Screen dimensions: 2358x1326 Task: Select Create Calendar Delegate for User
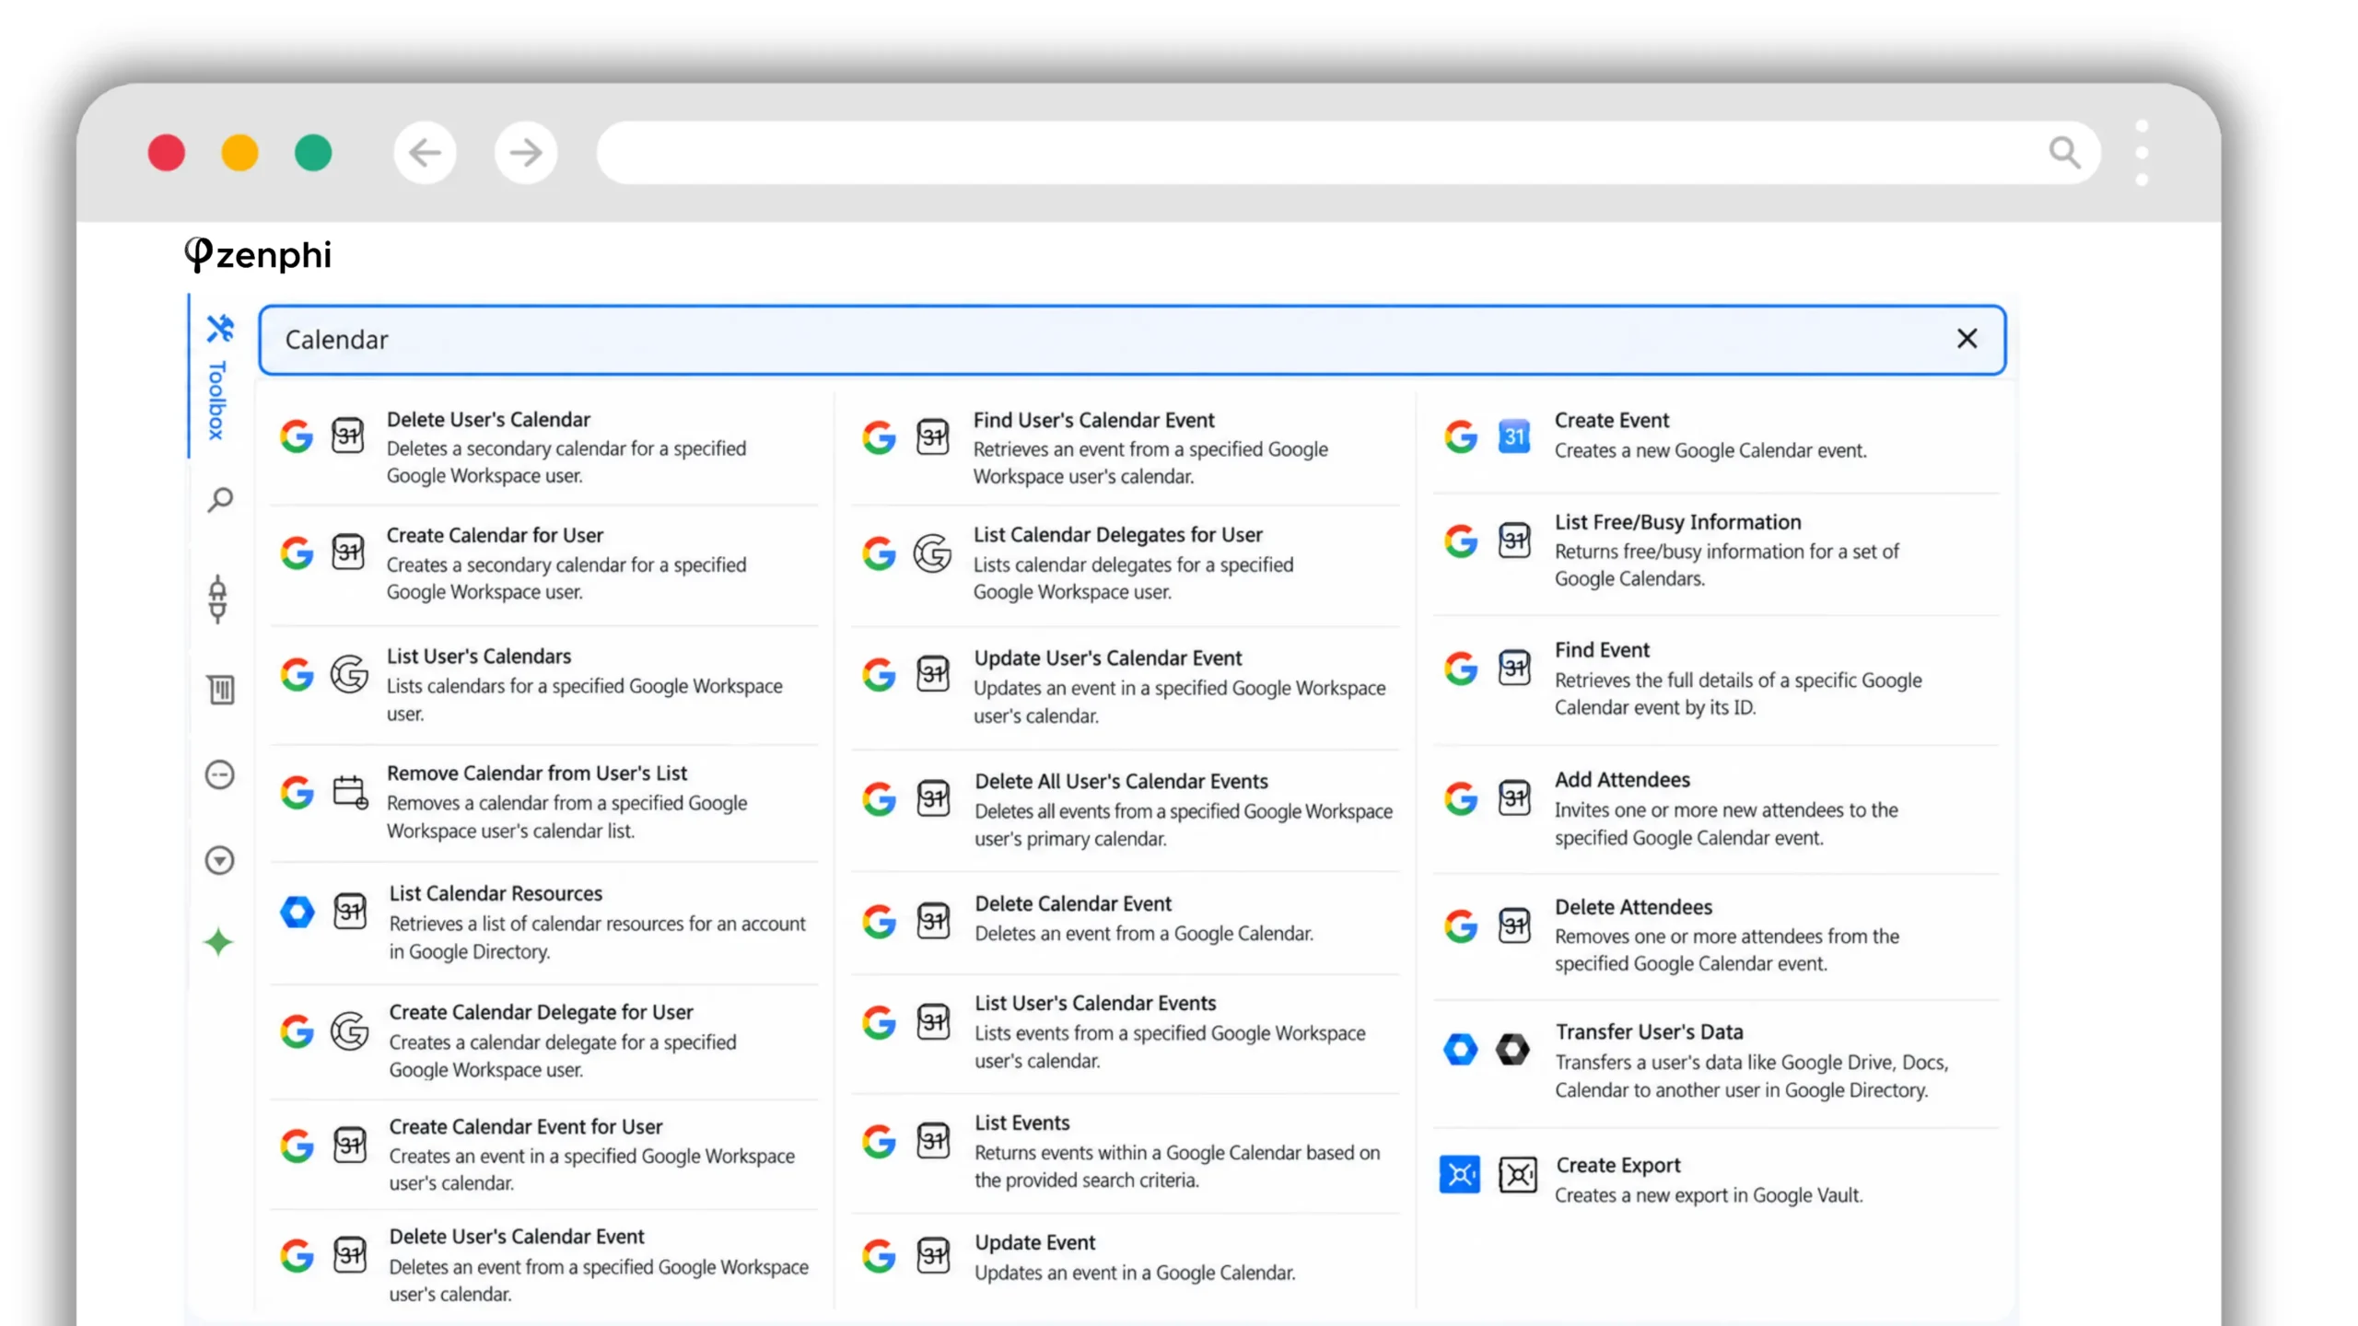(x=543, y=1041)
